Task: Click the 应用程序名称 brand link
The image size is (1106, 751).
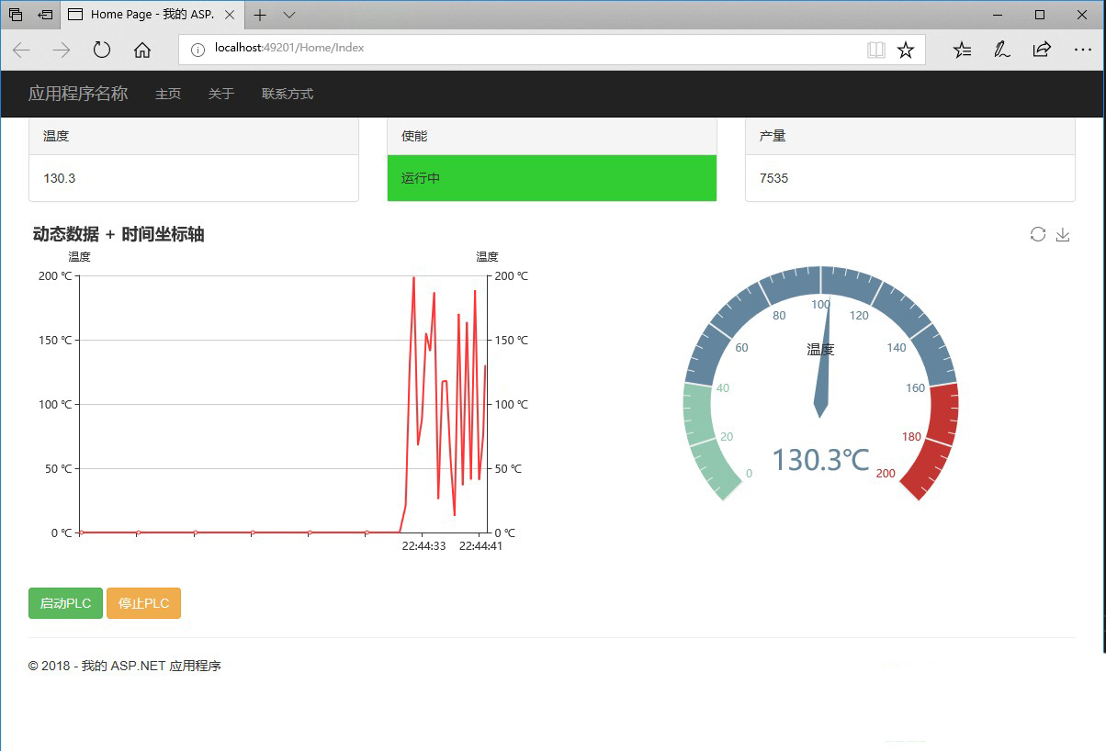Action: coord(78,94)
